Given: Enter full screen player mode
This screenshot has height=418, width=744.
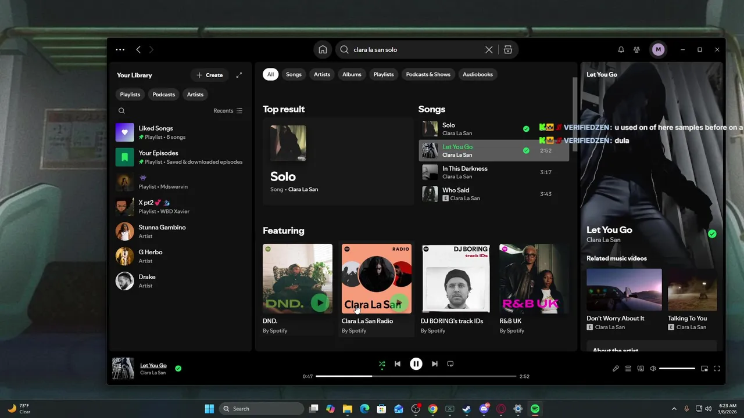Looking at the screenshot, I should click(717, 368).
